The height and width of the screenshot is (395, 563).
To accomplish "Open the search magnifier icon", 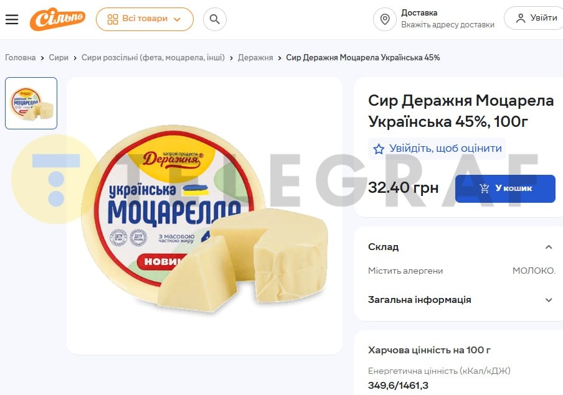I will 215,19.
